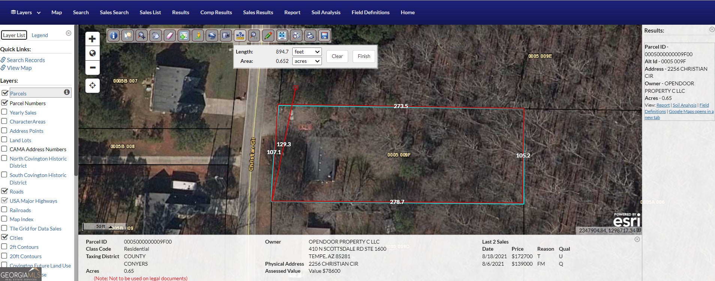Open the length units feet dropdown

tap(307, 52)
